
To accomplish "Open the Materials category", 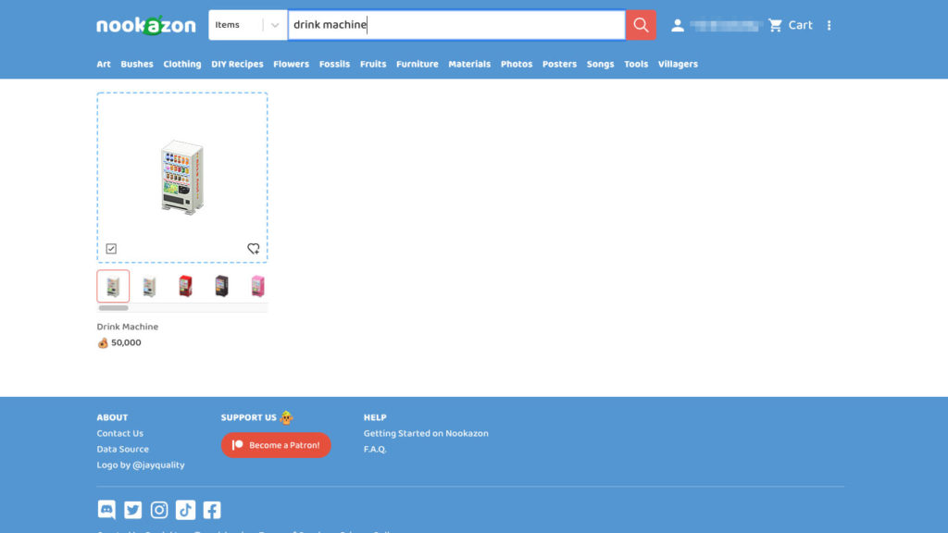I will 469,64.
